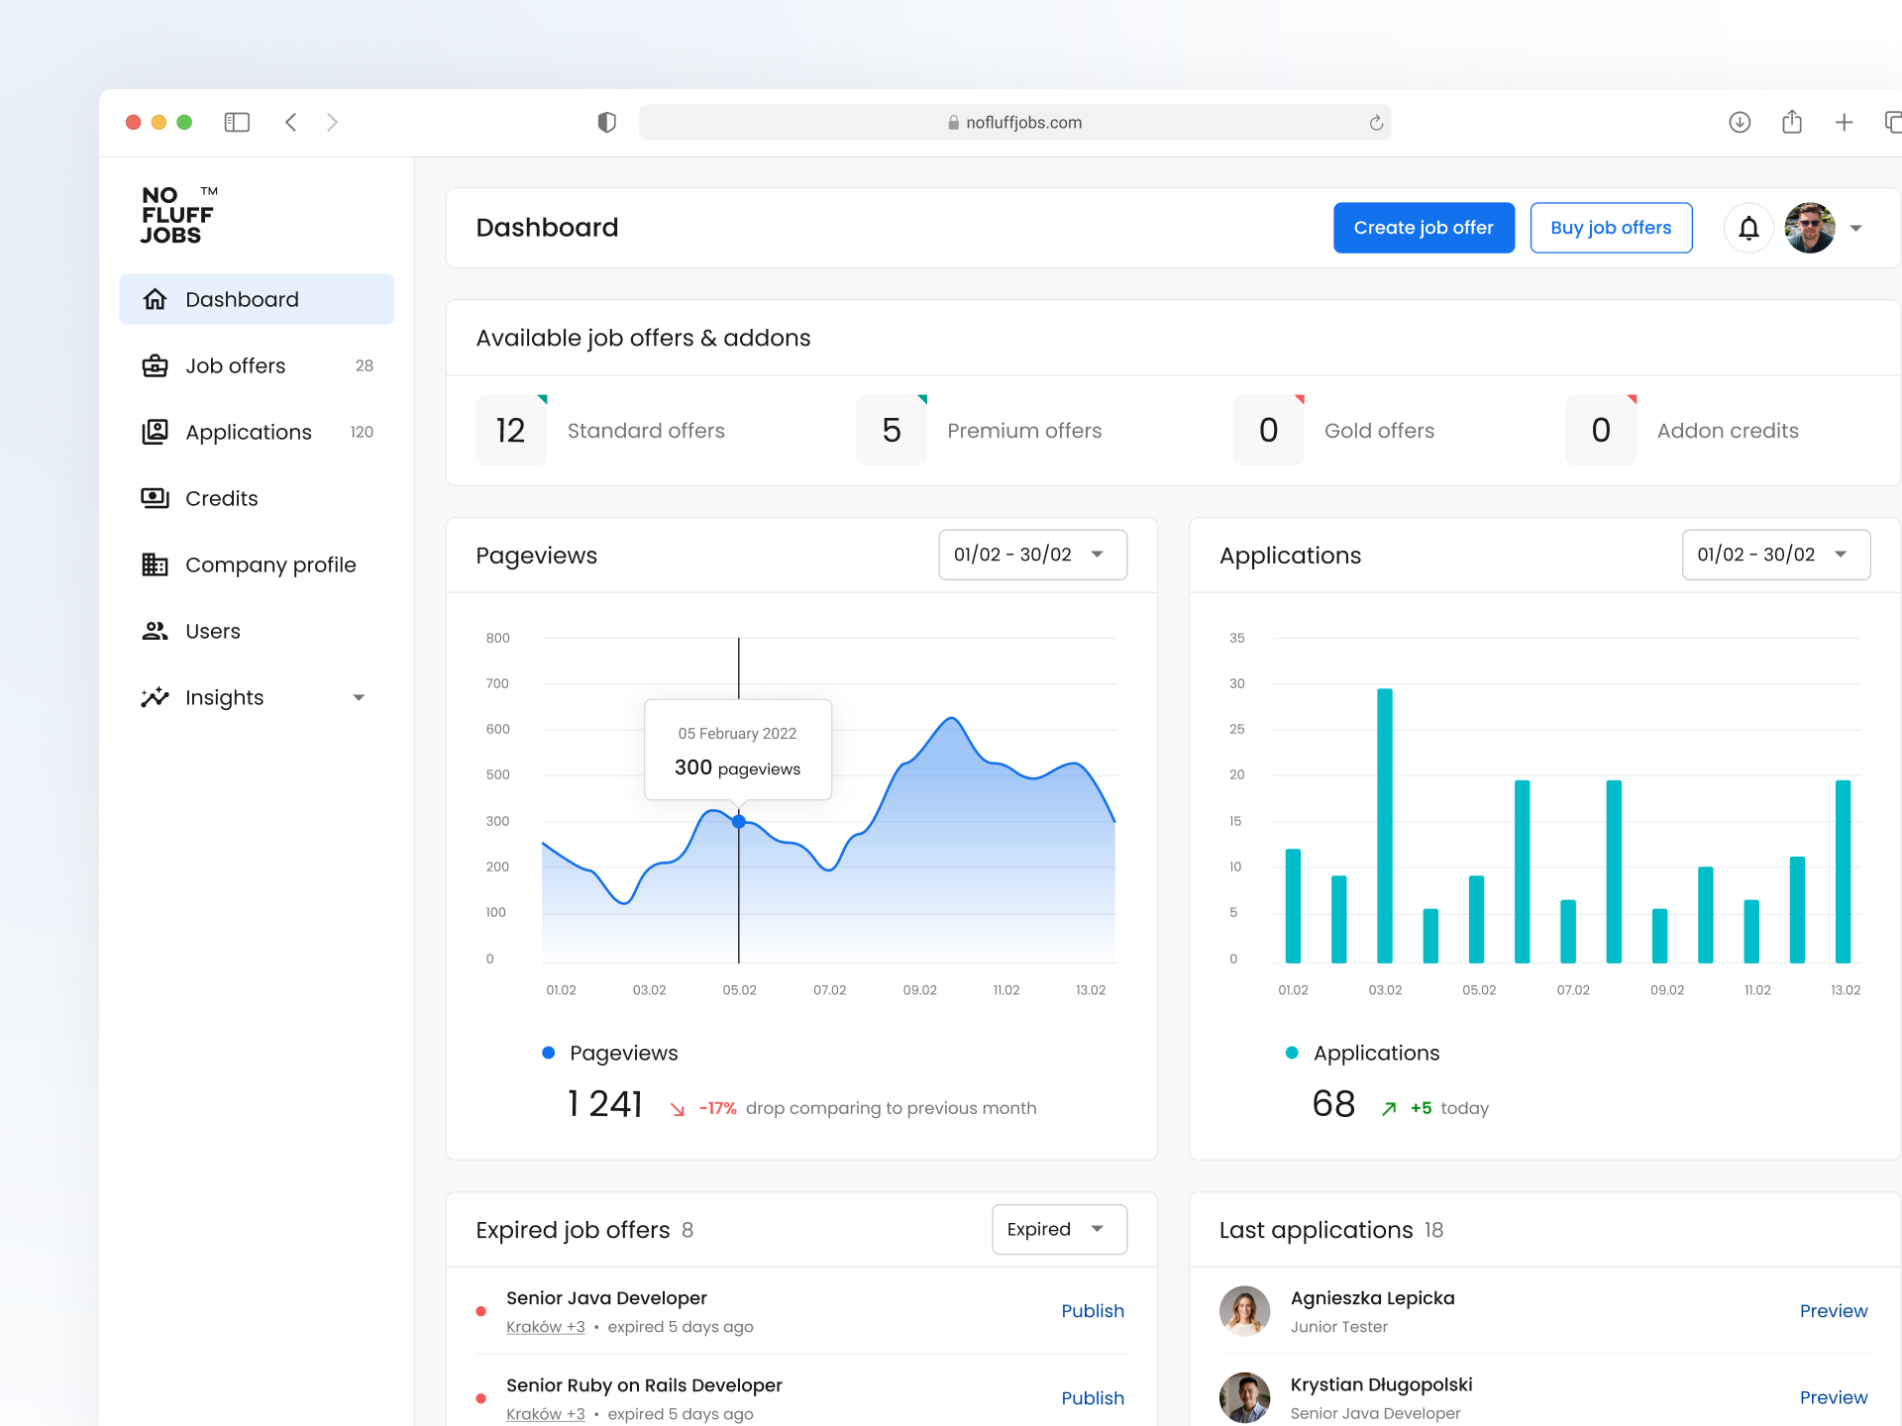Click the Insights trend-line icon
The image size is (1902, 1426).
pos(156,697)
